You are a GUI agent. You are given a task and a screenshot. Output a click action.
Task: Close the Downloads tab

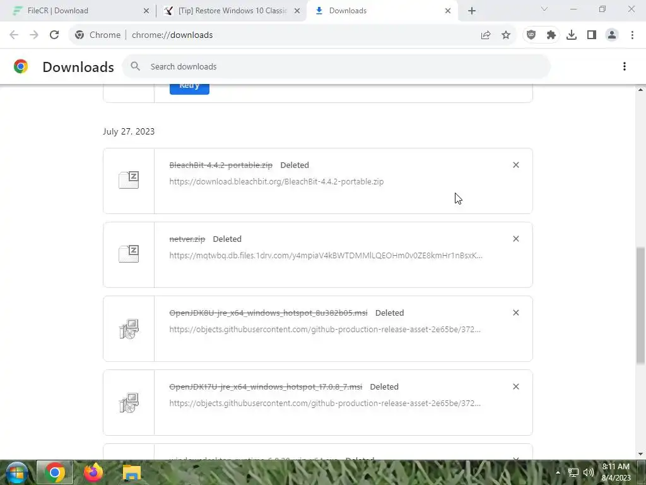tap(448, 11)
